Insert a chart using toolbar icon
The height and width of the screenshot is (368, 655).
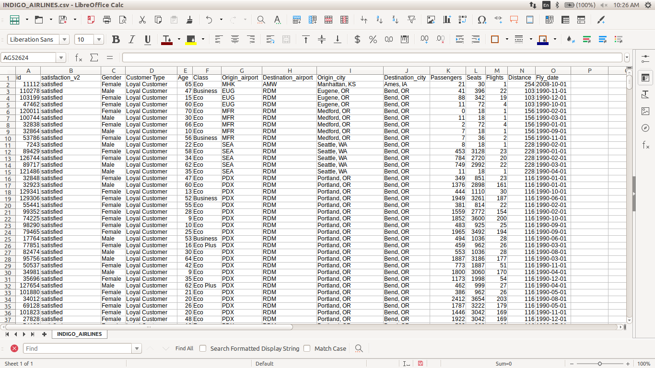click(x=447, y=20)
